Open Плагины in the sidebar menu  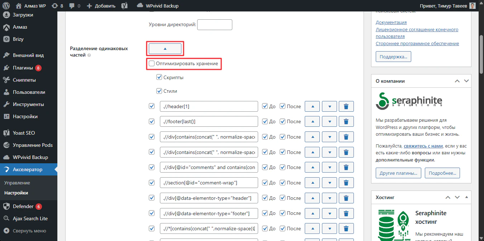(23, 68)
